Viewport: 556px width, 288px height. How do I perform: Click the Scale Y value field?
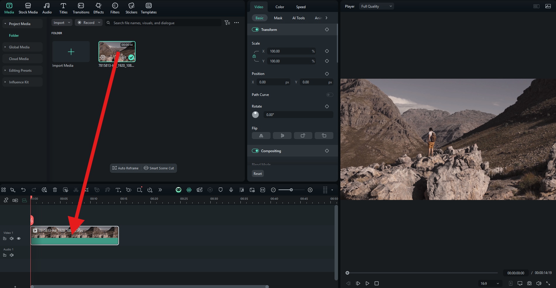pos(292,61)
